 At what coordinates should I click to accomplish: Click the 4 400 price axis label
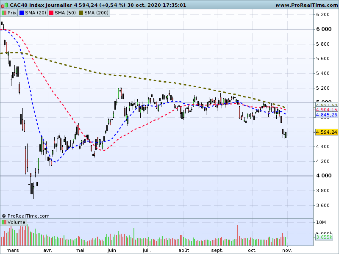pyautogui.click(x=323, y=146)
